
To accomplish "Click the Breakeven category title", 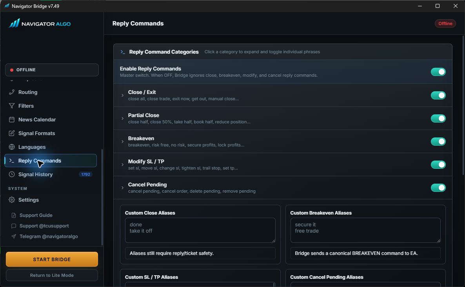I will 141,138.
